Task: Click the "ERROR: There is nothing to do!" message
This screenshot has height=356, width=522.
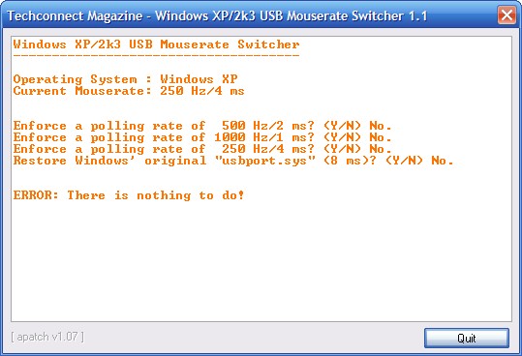Action: point(129,195)
